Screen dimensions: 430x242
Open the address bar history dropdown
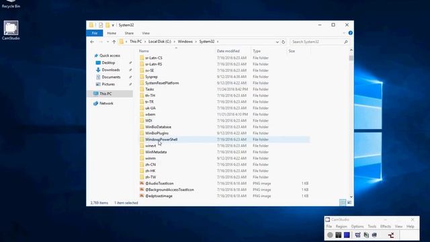click(x=277, y=42)
